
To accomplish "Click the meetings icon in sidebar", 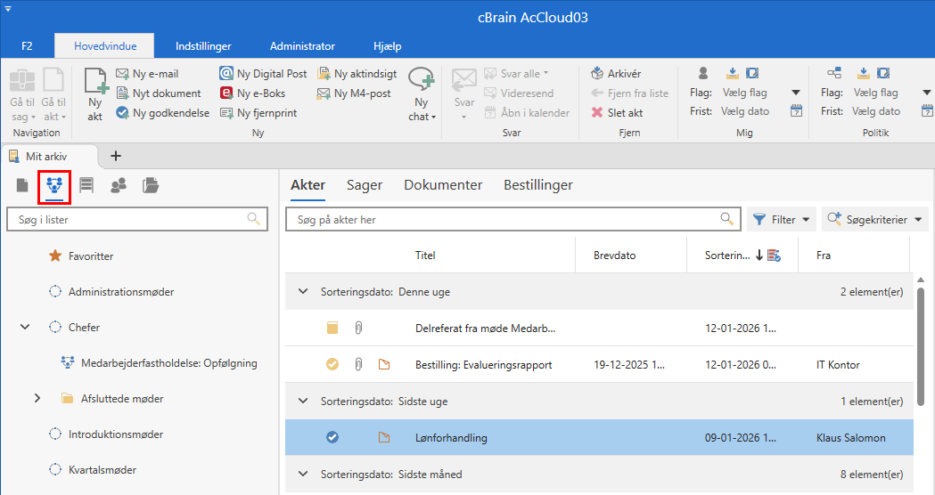I will click(54, 186).
